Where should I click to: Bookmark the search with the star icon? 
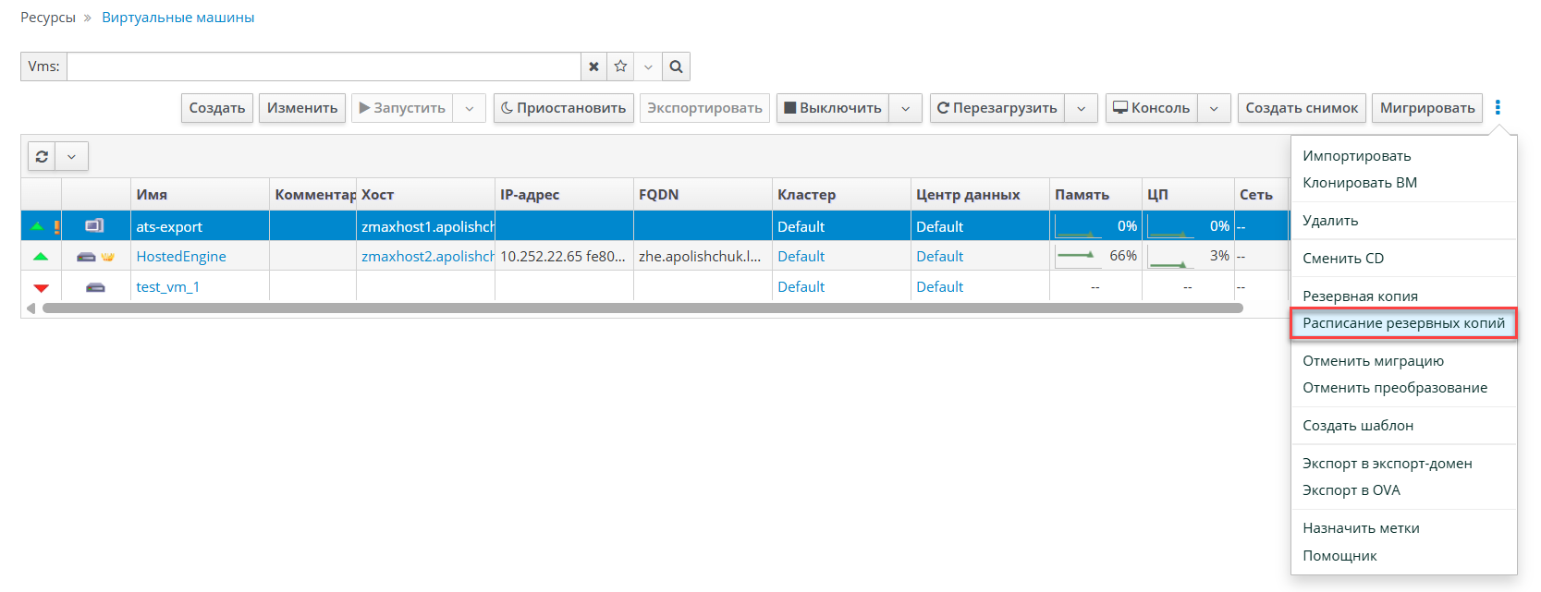tap(620, 66)
